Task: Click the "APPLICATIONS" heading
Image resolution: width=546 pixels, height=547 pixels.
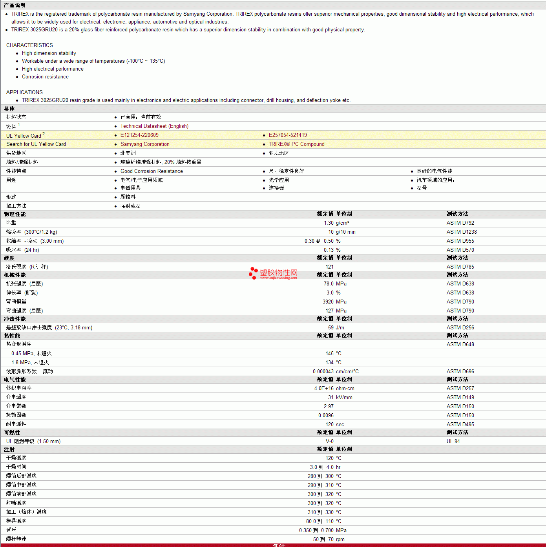Action: pos(24,93)
